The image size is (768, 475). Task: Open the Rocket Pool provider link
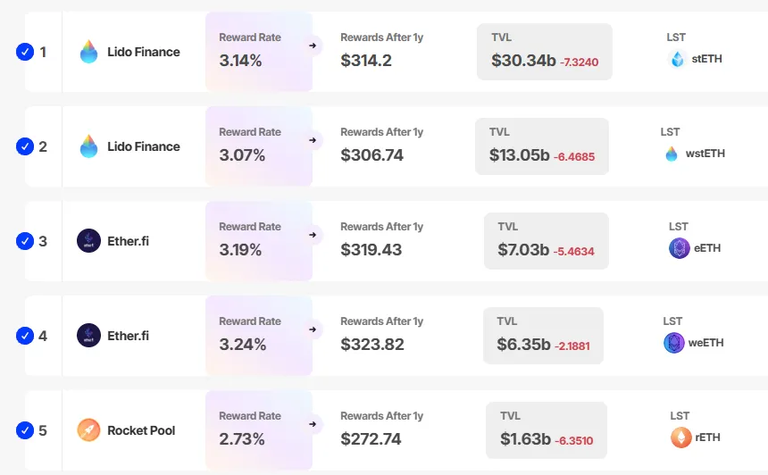coord(141,430)
